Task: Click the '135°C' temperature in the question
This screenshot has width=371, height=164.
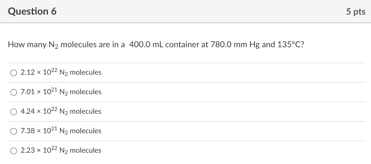Action: 291,45
